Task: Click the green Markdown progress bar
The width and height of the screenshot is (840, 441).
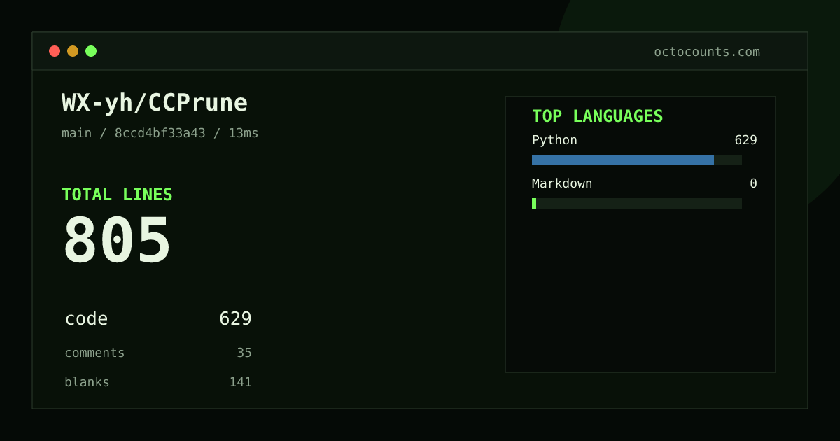Action: (534, 203)
